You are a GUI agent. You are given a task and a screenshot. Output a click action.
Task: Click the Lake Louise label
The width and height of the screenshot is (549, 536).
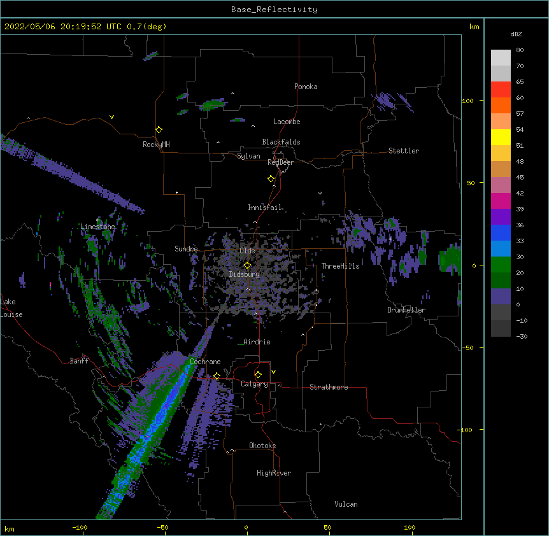click(x=11, y=308)
